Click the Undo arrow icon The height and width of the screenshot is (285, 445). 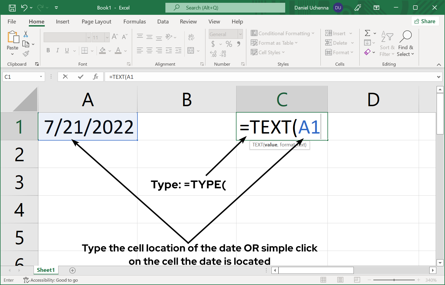pyautogui.click(x=24, y=8)
